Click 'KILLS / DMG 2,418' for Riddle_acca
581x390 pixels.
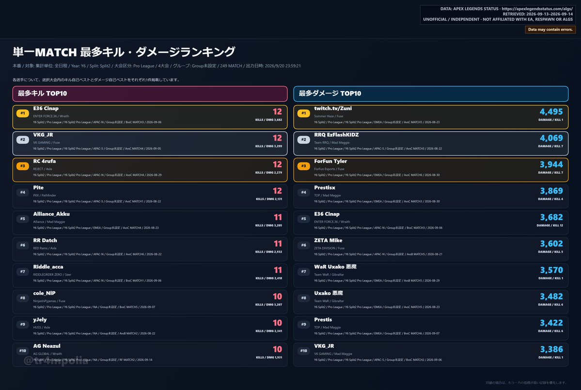point(268,278)
